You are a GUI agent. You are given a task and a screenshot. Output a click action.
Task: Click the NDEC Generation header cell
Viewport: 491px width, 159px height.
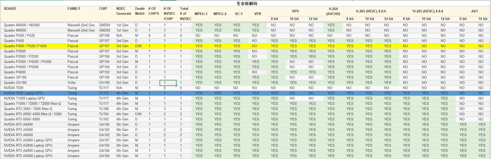[x=124, y=11]
